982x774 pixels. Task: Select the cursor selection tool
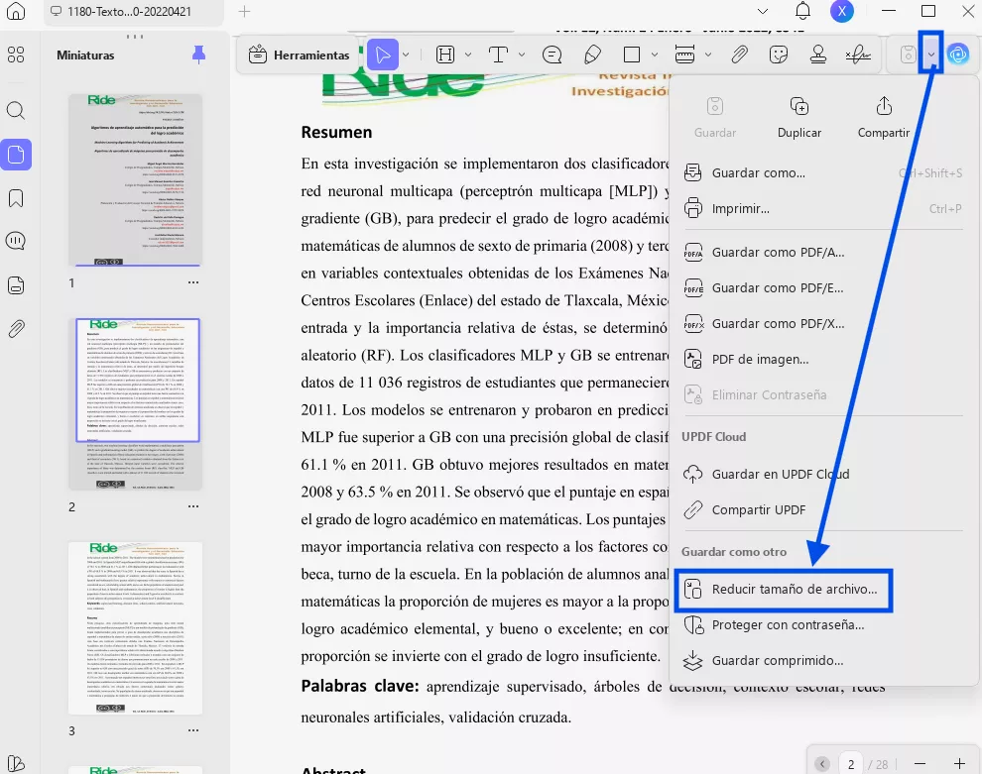click(383, 55)
